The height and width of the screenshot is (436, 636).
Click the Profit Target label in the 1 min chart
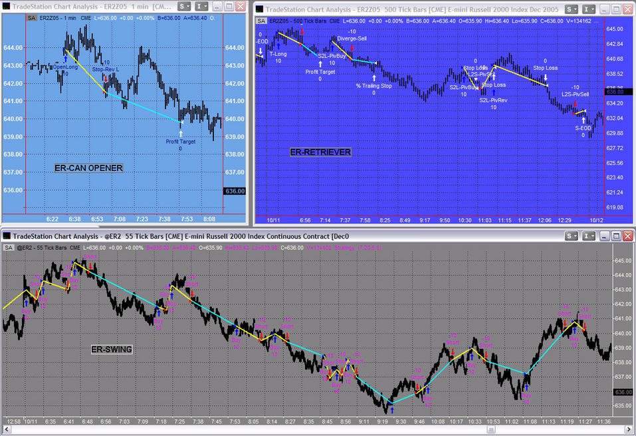181,142
